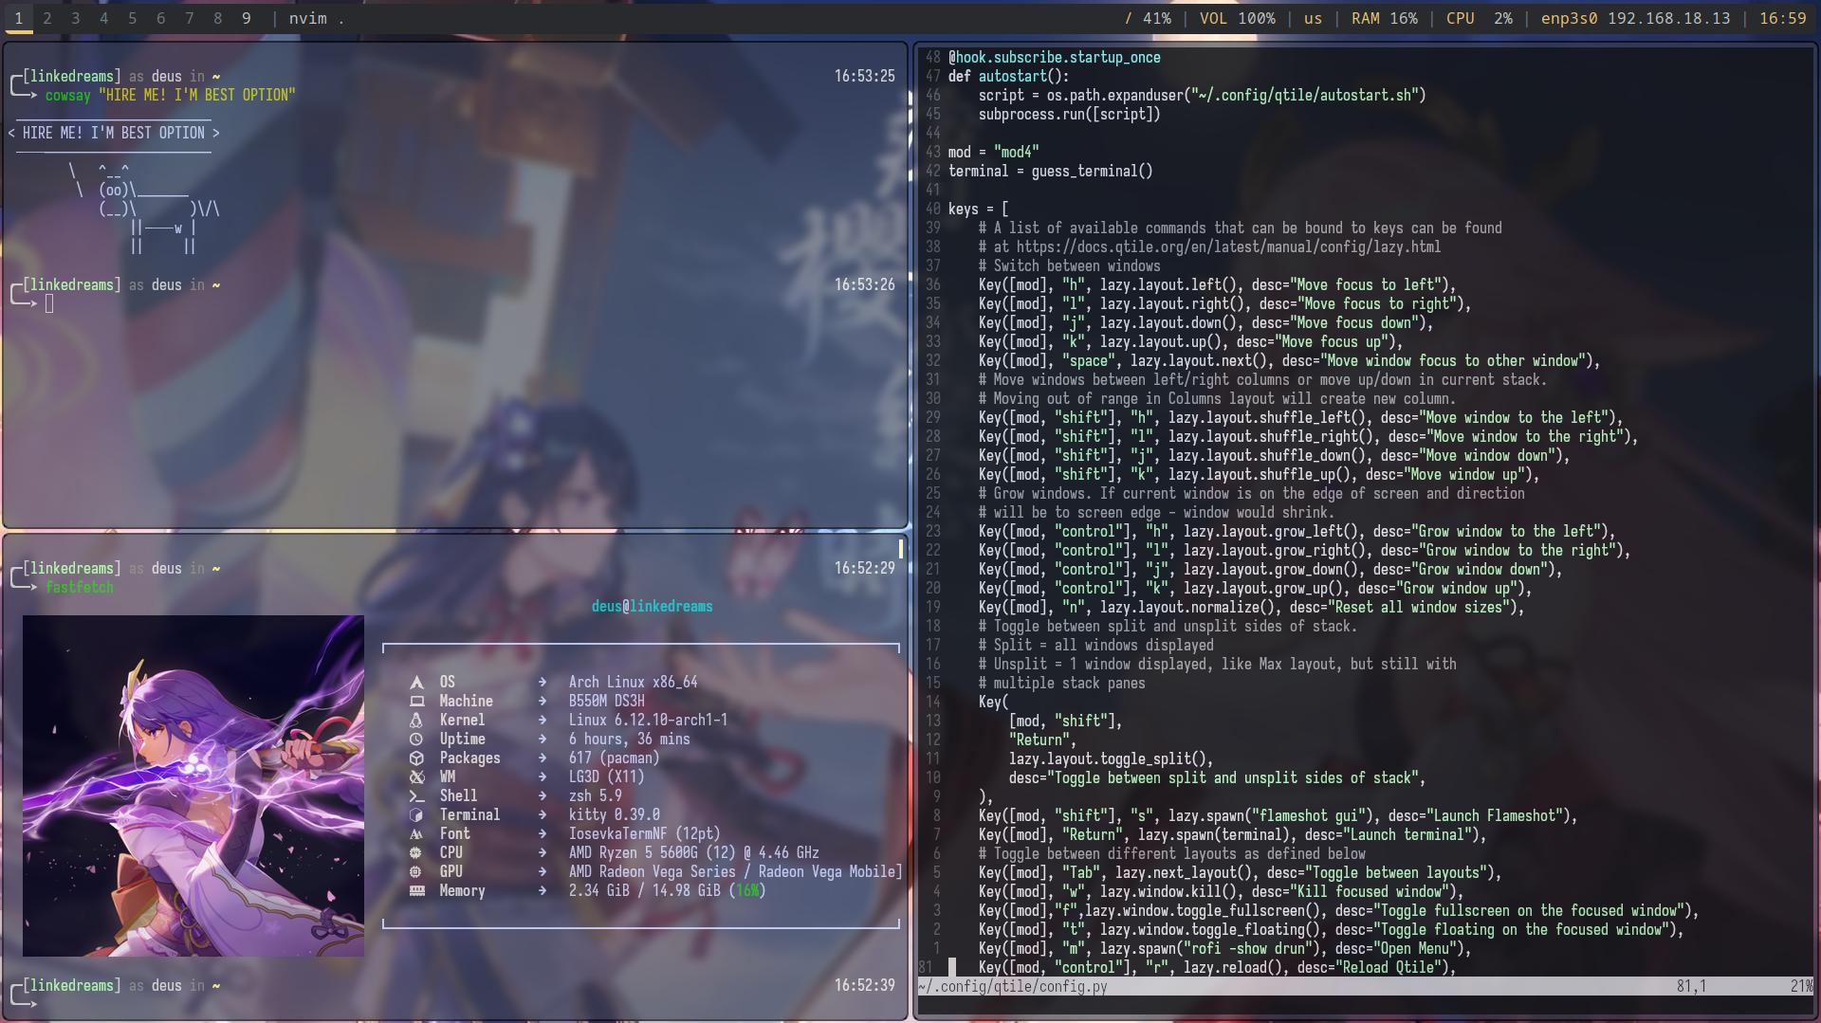Click 'kitty 0.39.0' terminal value
The height and width of the screenshot is (1023, 1821).
pyautogui.click(x=614, y=814)
